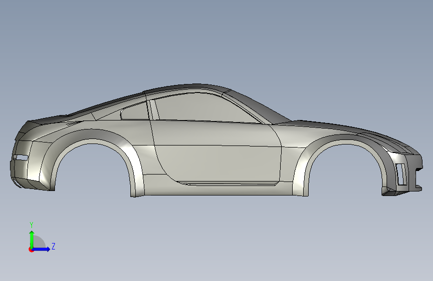433x281 pixels.
Task: Click the headlight opening
Action: [401, 174]
